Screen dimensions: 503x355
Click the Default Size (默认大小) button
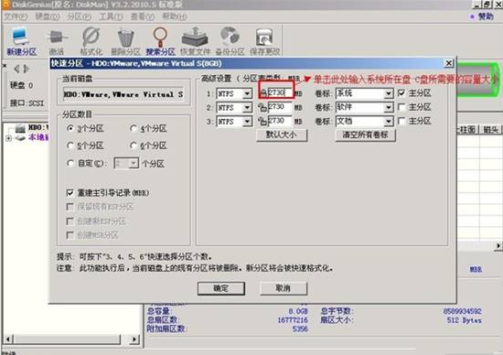tap(282, 134)
